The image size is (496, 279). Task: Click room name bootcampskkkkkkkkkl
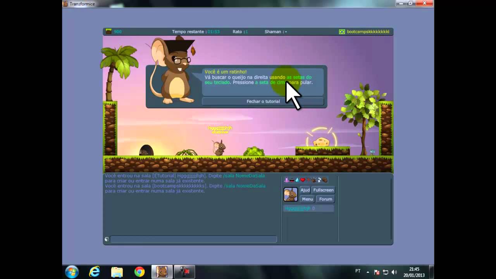368,32
